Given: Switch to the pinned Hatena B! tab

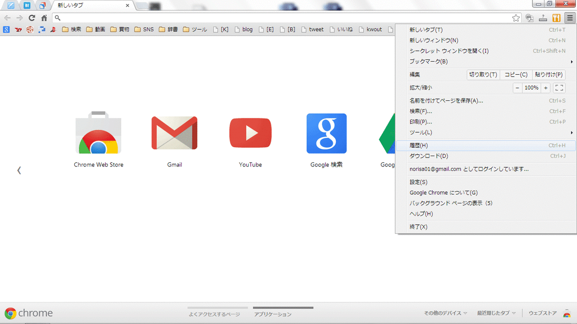Looking at the screenshot, I should [x=27, y=5].
